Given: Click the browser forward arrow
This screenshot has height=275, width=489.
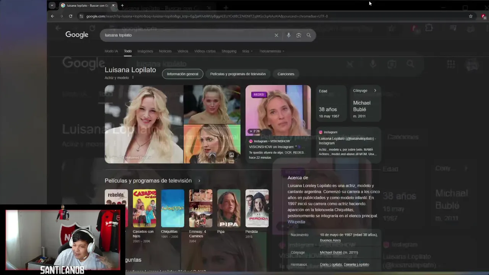Looking at the screenshot, I should [62, 16].
